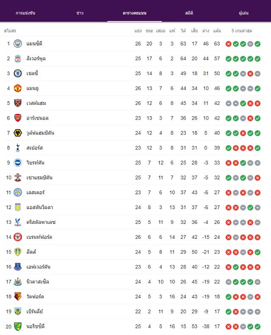Click the Wolverhampton wolf head logo
This screenshot has height=335, width=271.
point(18,133)
